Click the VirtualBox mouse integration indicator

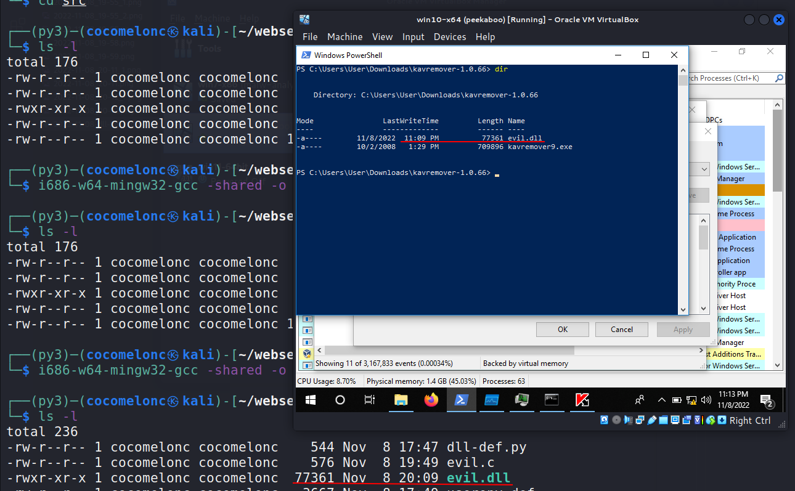pyautogui.click(x=711, y=420)
